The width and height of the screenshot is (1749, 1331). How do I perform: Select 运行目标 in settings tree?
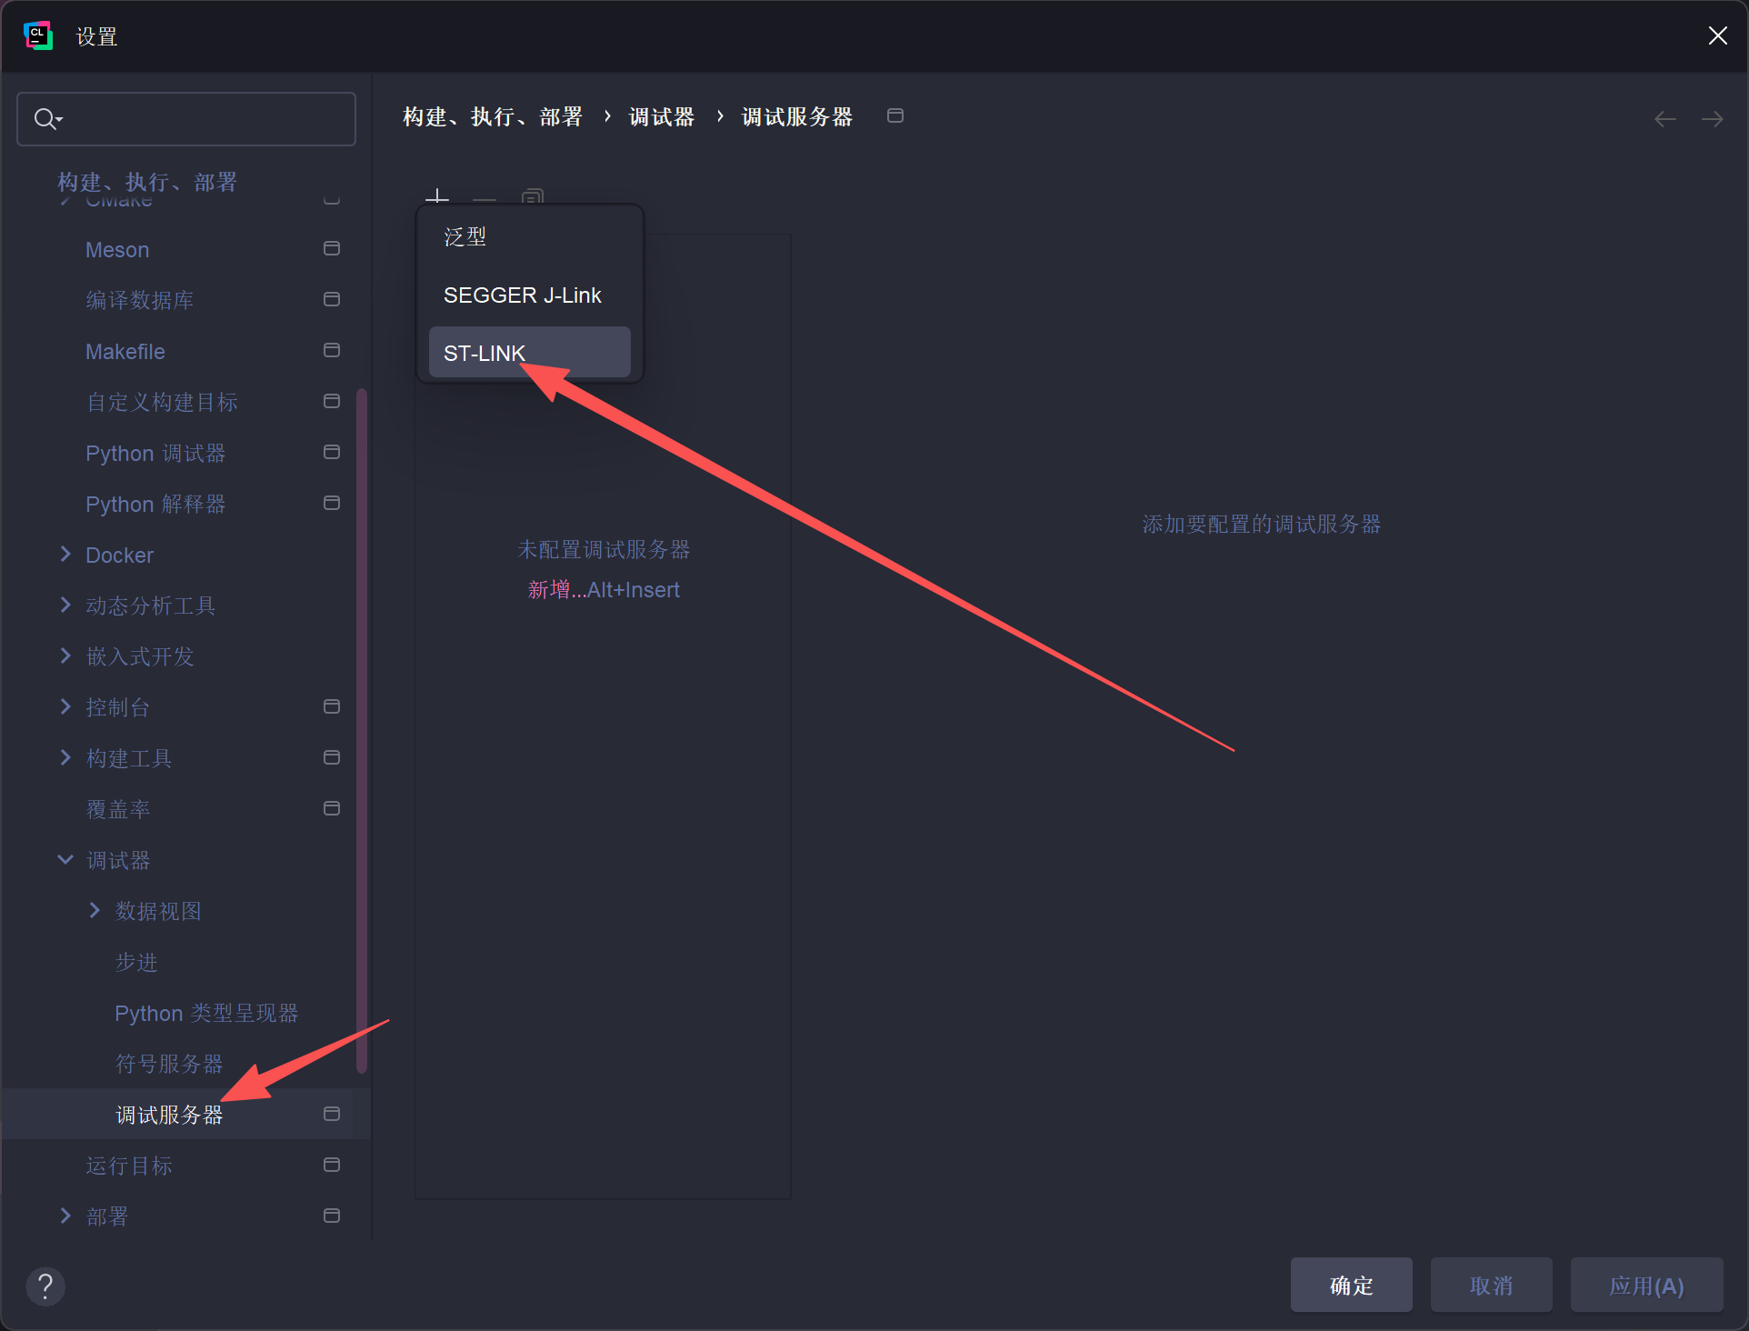(129, 1166)
